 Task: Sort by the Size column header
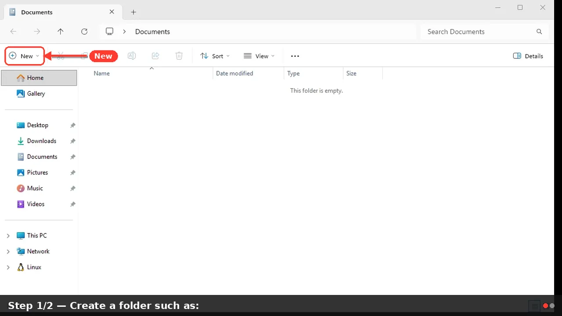pos(363,73)
